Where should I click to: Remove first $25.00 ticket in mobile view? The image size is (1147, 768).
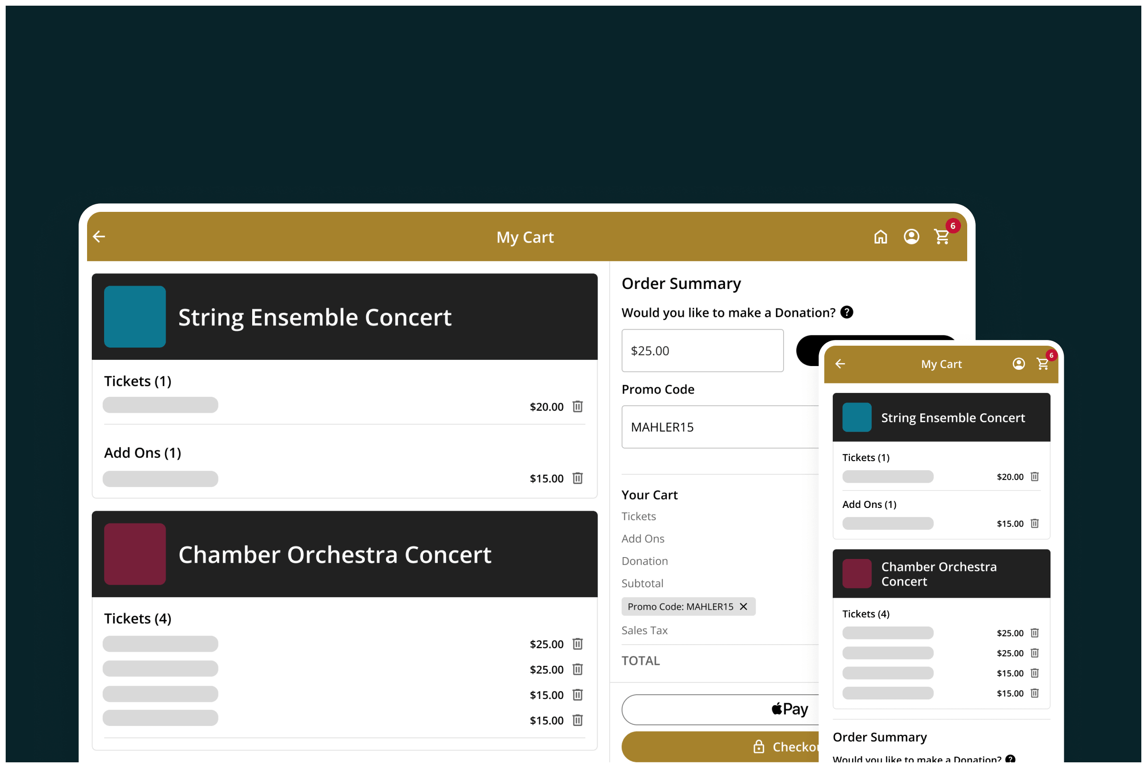[1034, 632]
